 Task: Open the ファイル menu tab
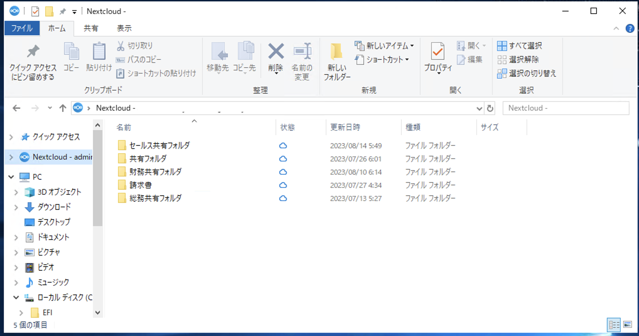click(22, 28)
